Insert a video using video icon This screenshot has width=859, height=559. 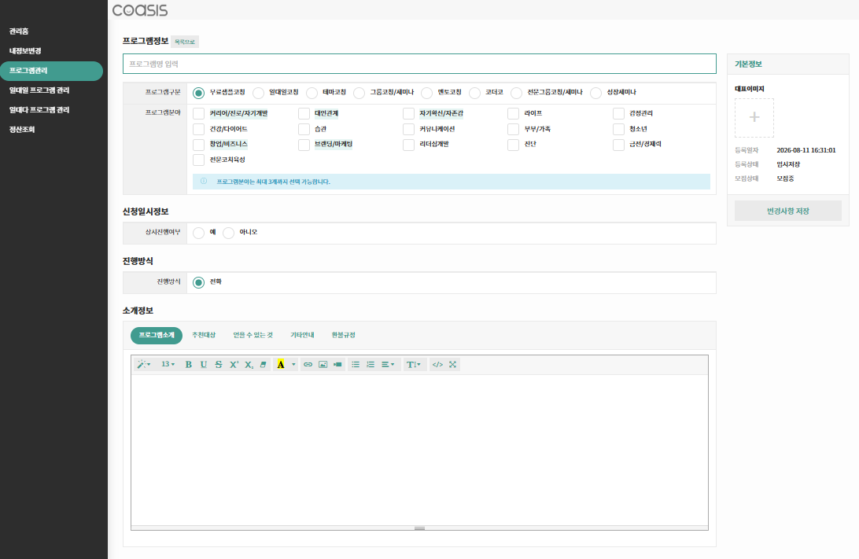[337, 365]
